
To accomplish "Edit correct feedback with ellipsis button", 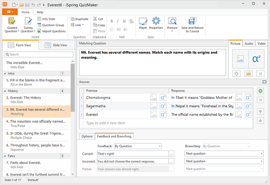I will coord(172,154).
